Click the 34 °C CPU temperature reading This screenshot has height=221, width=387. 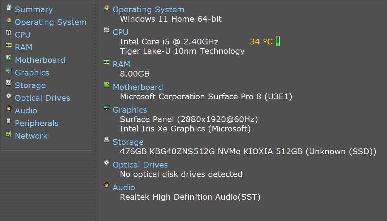(x=261, y=42)
